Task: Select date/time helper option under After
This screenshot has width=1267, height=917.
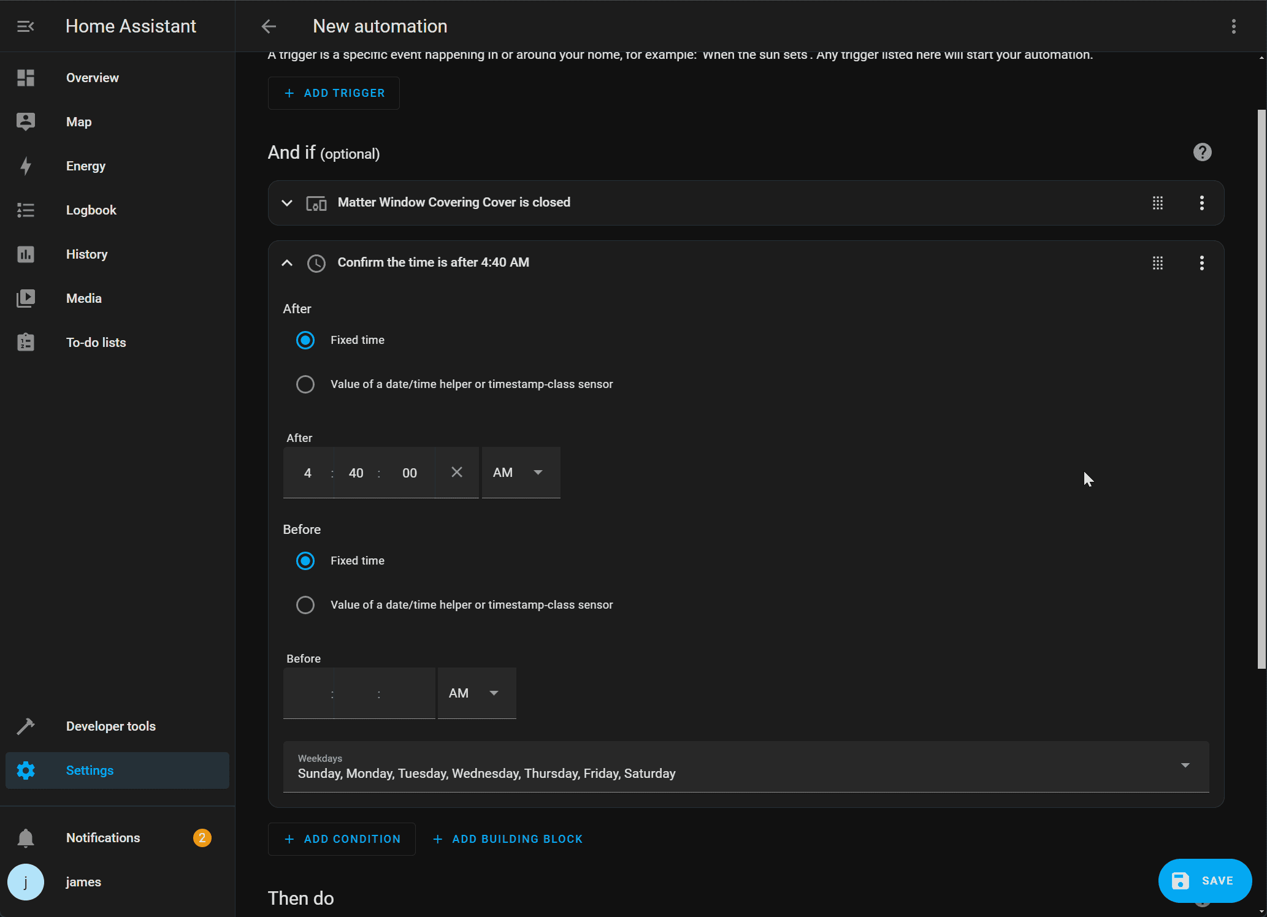Action: coord(305,384)
